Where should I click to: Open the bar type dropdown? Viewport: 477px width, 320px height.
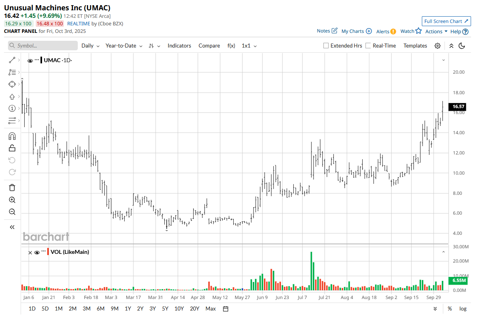click(x=154, y=46)
